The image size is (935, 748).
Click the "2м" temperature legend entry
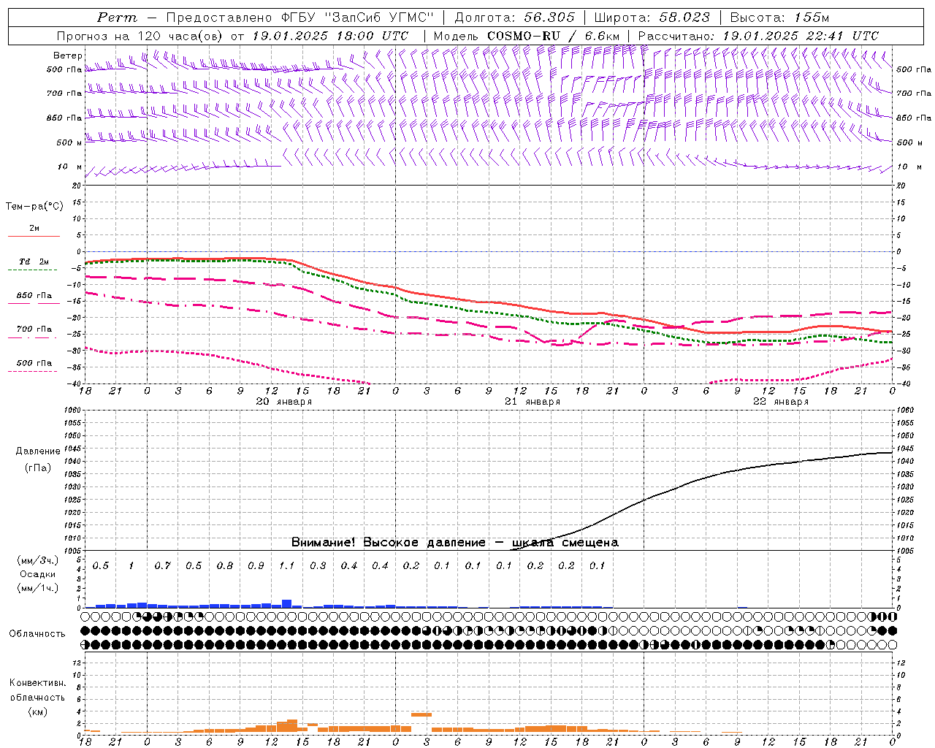pyautogui.click(x=34, y=228)
